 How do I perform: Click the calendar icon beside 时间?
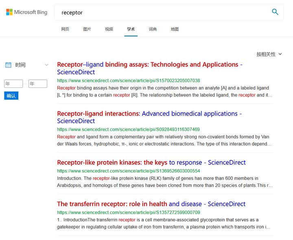coord(8,65)
